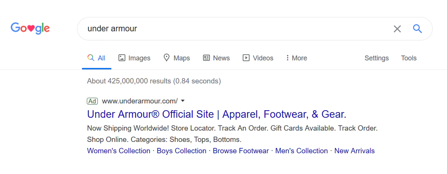Click the News newspaper icon

tap(207, 58)
